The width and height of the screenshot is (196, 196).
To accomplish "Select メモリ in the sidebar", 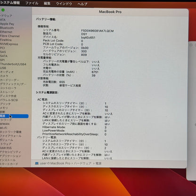I will coord(4,108).
